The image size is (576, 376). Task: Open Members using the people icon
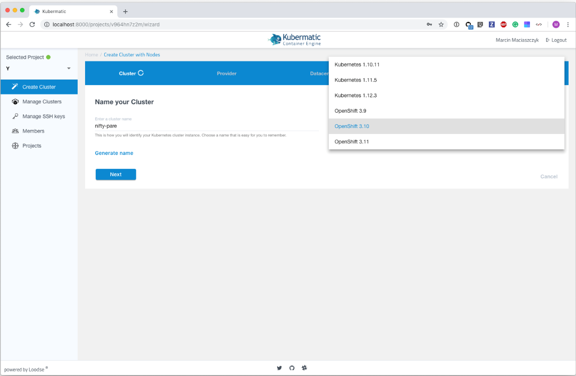pyautogui.click(x=15, y=131)
